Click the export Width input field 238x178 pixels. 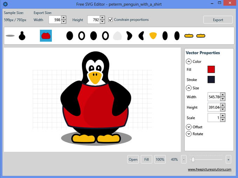pos(55,20)
